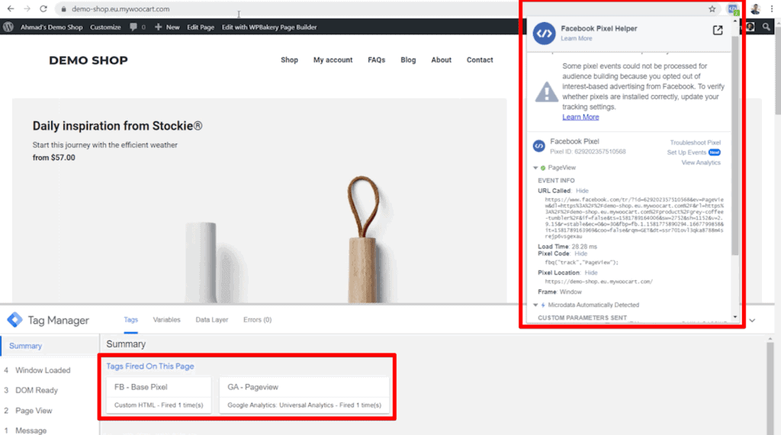
Task: Collapse the Tag Manager debug panel chevron
Action: pyautogui.click(x=752, y=321)
